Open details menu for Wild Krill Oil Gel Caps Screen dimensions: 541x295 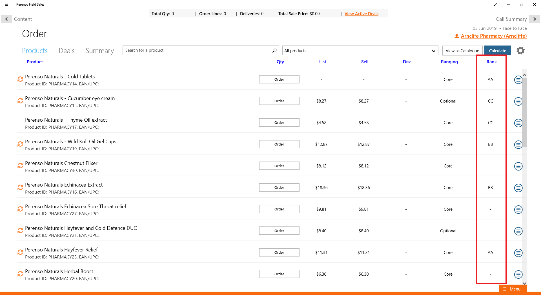518,145
